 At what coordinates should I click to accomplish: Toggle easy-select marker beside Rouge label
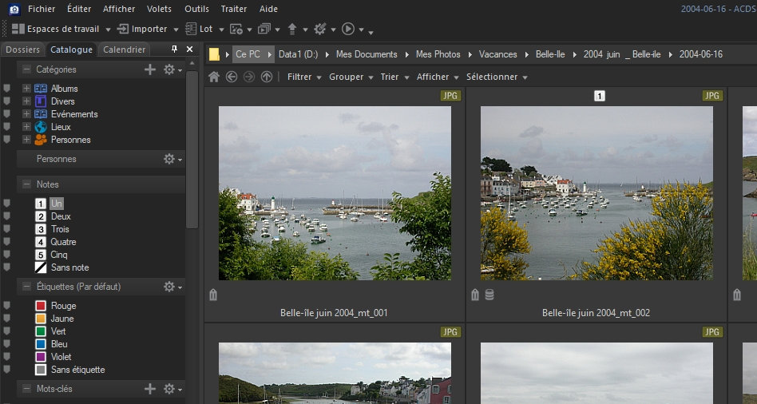click(x=7, y=306)
